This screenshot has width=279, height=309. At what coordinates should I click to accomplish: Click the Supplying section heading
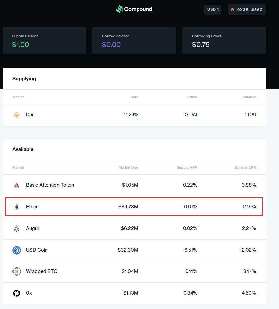pos(24,79)
